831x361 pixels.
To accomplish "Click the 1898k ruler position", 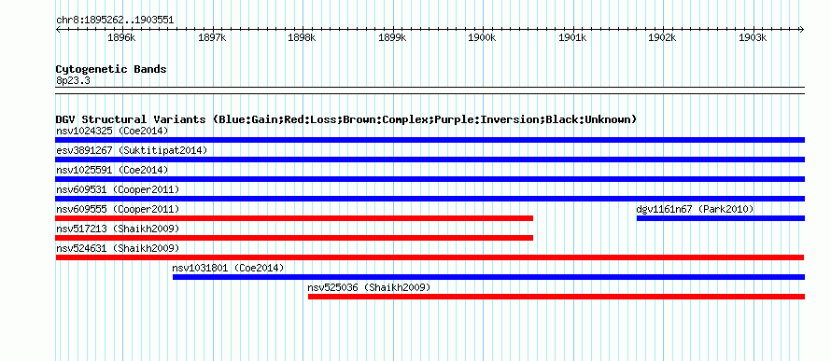I will (302, 37).
